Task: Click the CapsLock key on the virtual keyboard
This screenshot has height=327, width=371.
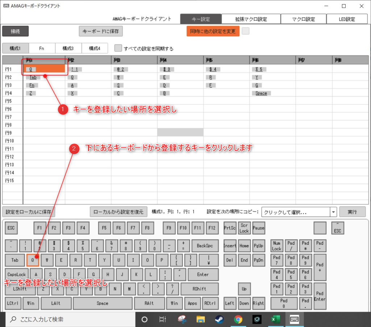Action: pyautogui.click(x=16, y=274)
